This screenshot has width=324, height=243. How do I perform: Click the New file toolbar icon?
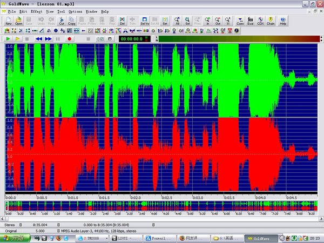[x=9, y=21]
